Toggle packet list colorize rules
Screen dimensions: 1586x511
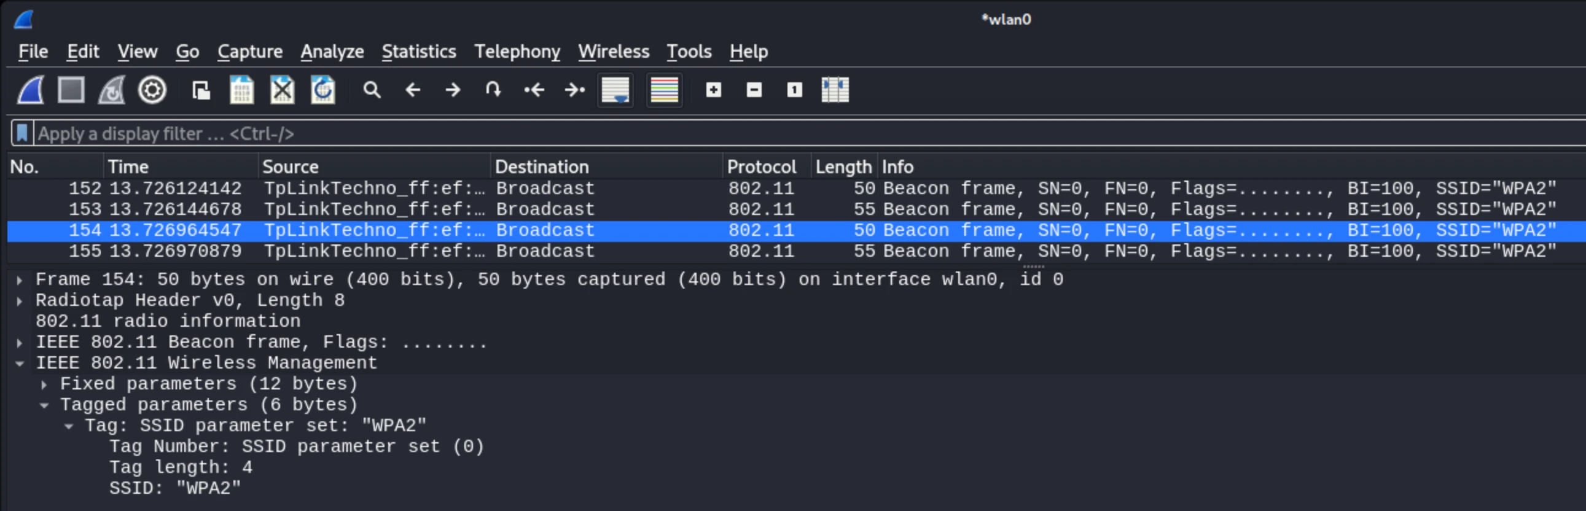[x=665, y=90]
